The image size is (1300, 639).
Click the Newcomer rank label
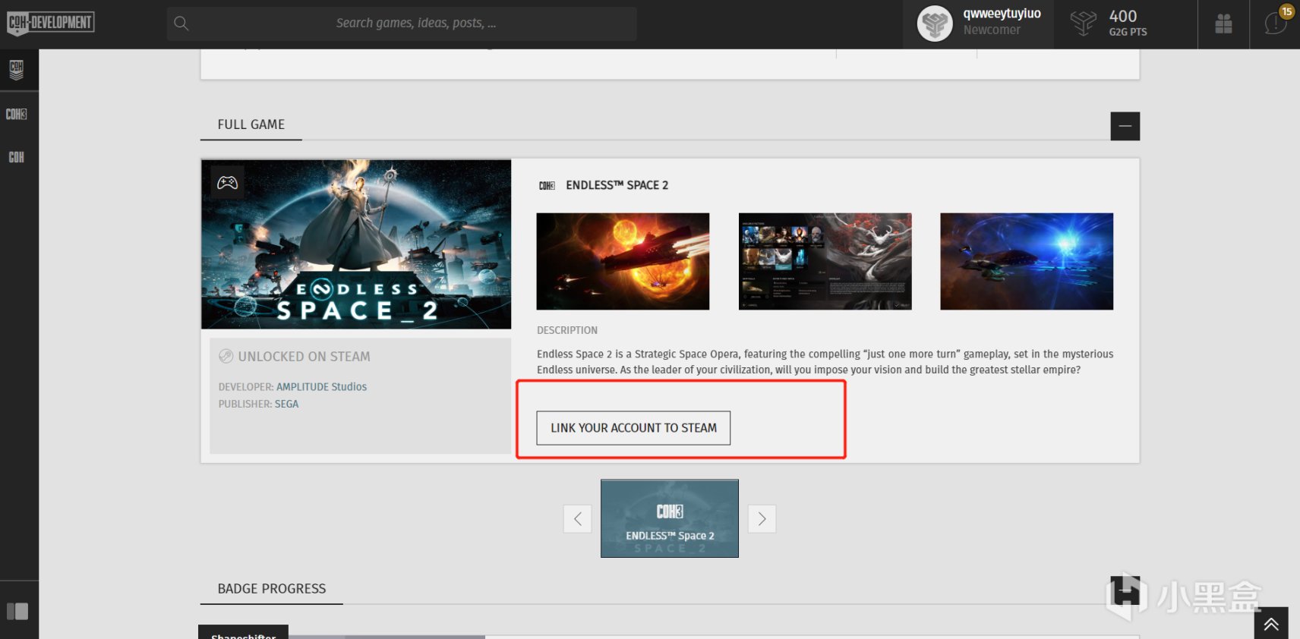[x=992, y=30]
